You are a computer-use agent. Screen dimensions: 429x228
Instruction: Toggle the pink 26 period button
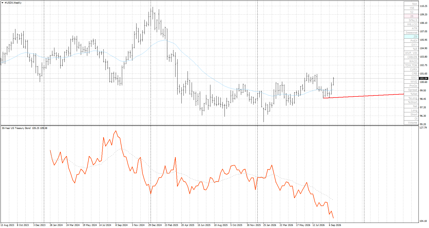click(x=411, y=16)
